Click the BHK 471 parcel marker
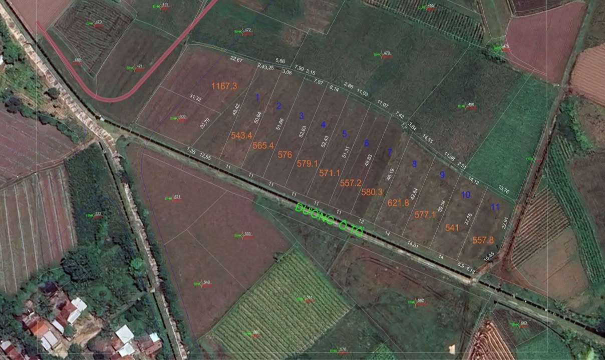This screenshot has width=605, height=360. point(135,67)
